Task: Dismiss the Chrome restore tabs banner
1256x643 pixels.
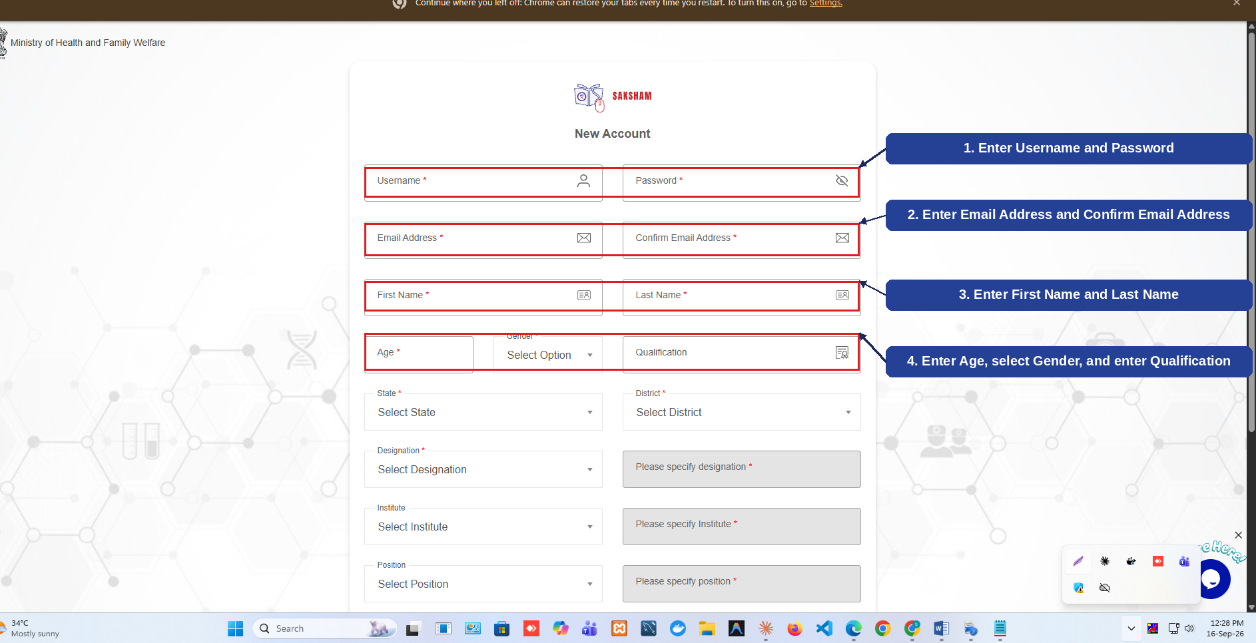Action: 1237,3
